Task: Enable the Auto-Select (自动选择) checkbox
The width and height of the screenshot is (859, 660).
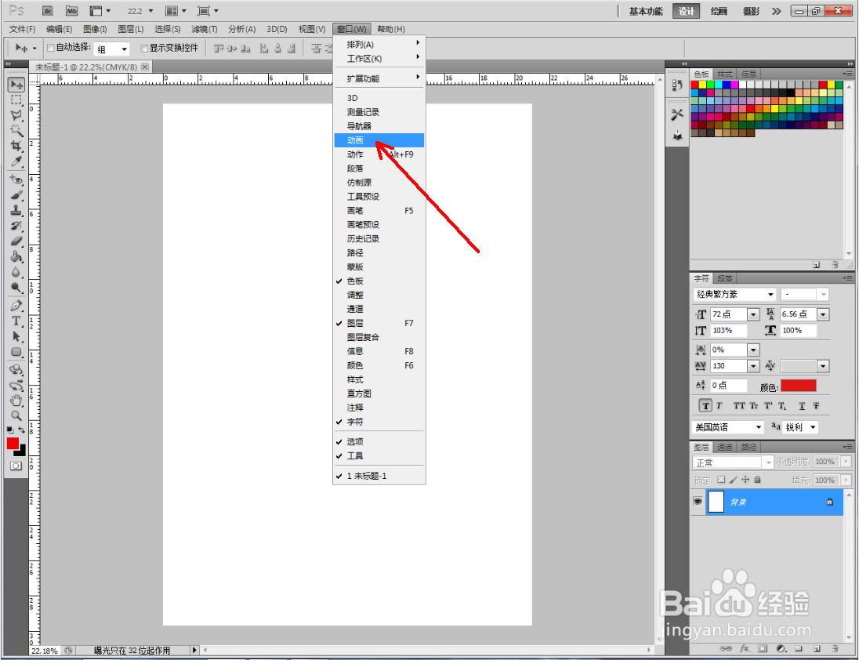Action: click(50, 48)
